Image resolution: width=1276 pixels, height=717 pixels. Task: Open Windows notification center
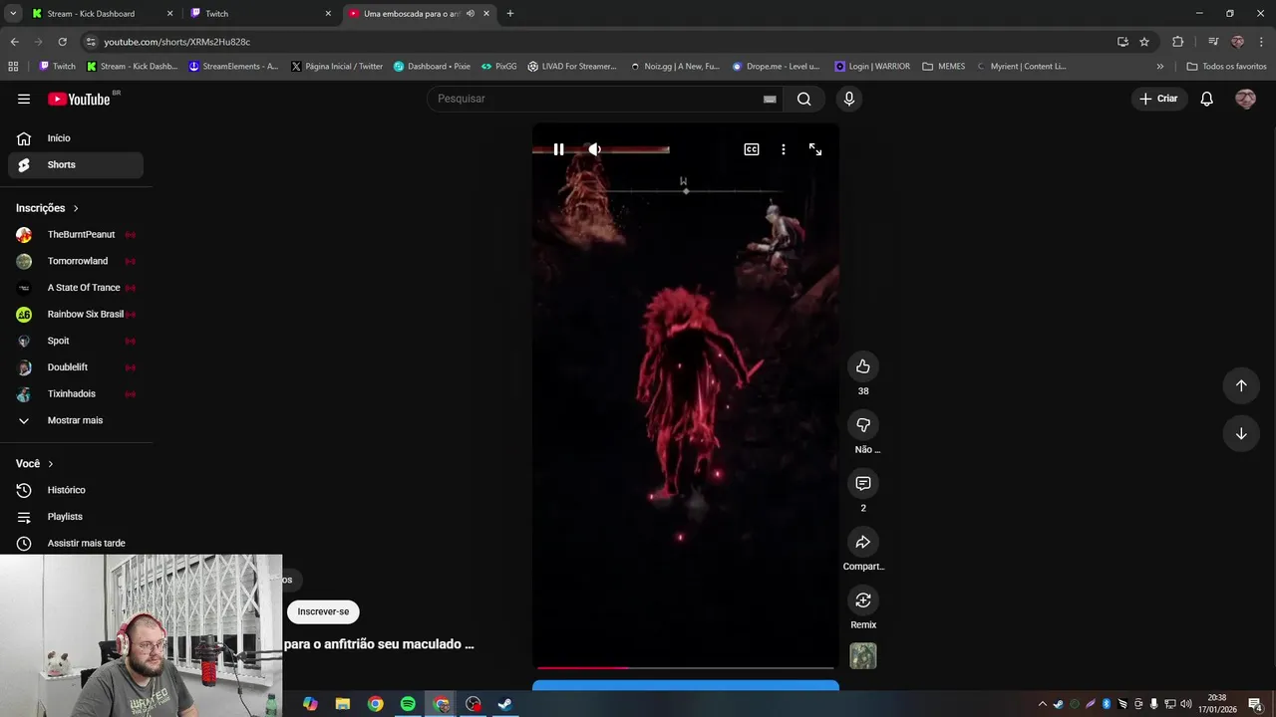[1255, 704]
